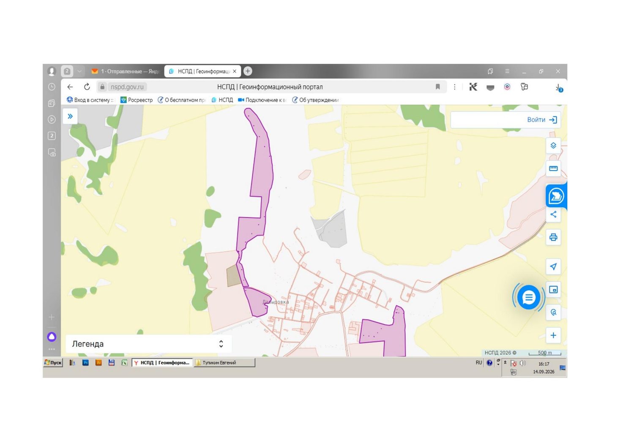Bookmark this page in the address bar

(x=438, y=87)
